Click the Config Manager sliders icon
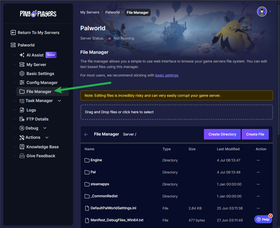Screen dimensions: 280x228 tap(22, 82)
